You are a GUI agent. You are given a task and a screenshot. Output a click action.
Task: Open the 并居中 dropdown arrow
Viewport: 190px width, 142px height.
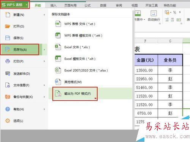pyautogui.click(x=144, y=20)
